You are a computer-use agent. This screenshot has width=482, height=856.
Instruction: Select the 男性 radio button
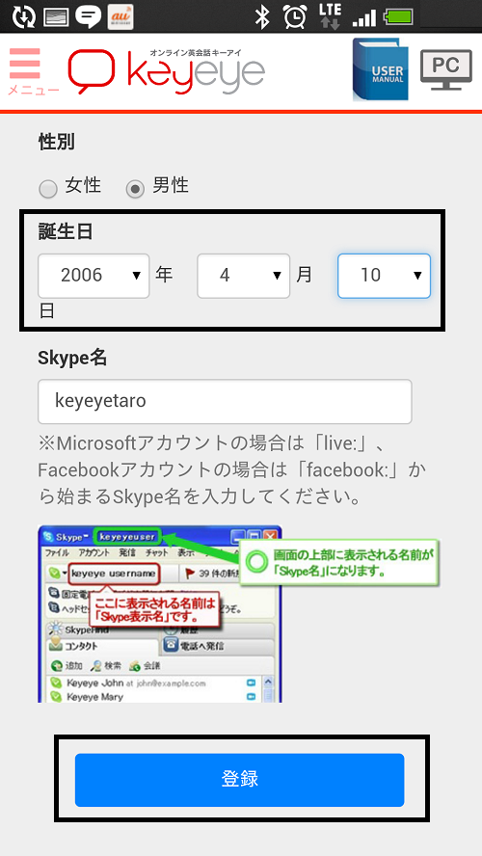click(135, 190)
